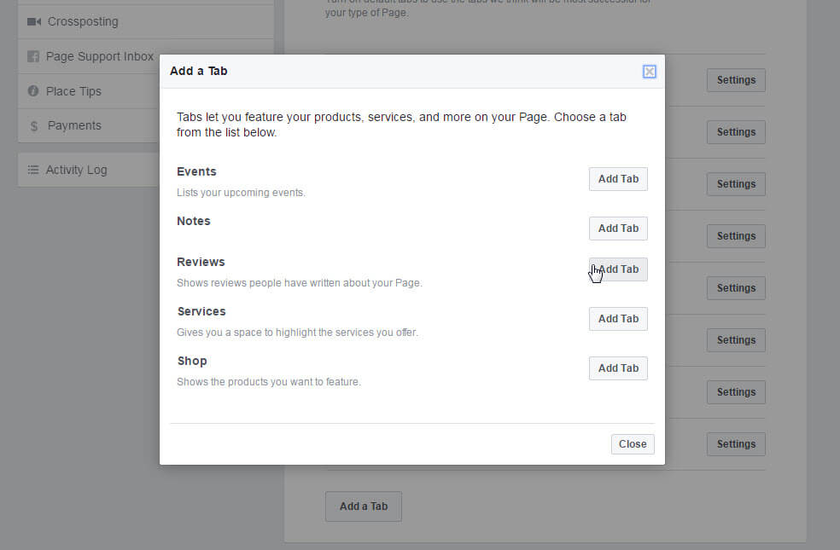Image resolution: width=840 pixels, height=550 pixels.
Task: Open the bottommost Settings button
Action: pyautogui.click(x=736, y=444)
